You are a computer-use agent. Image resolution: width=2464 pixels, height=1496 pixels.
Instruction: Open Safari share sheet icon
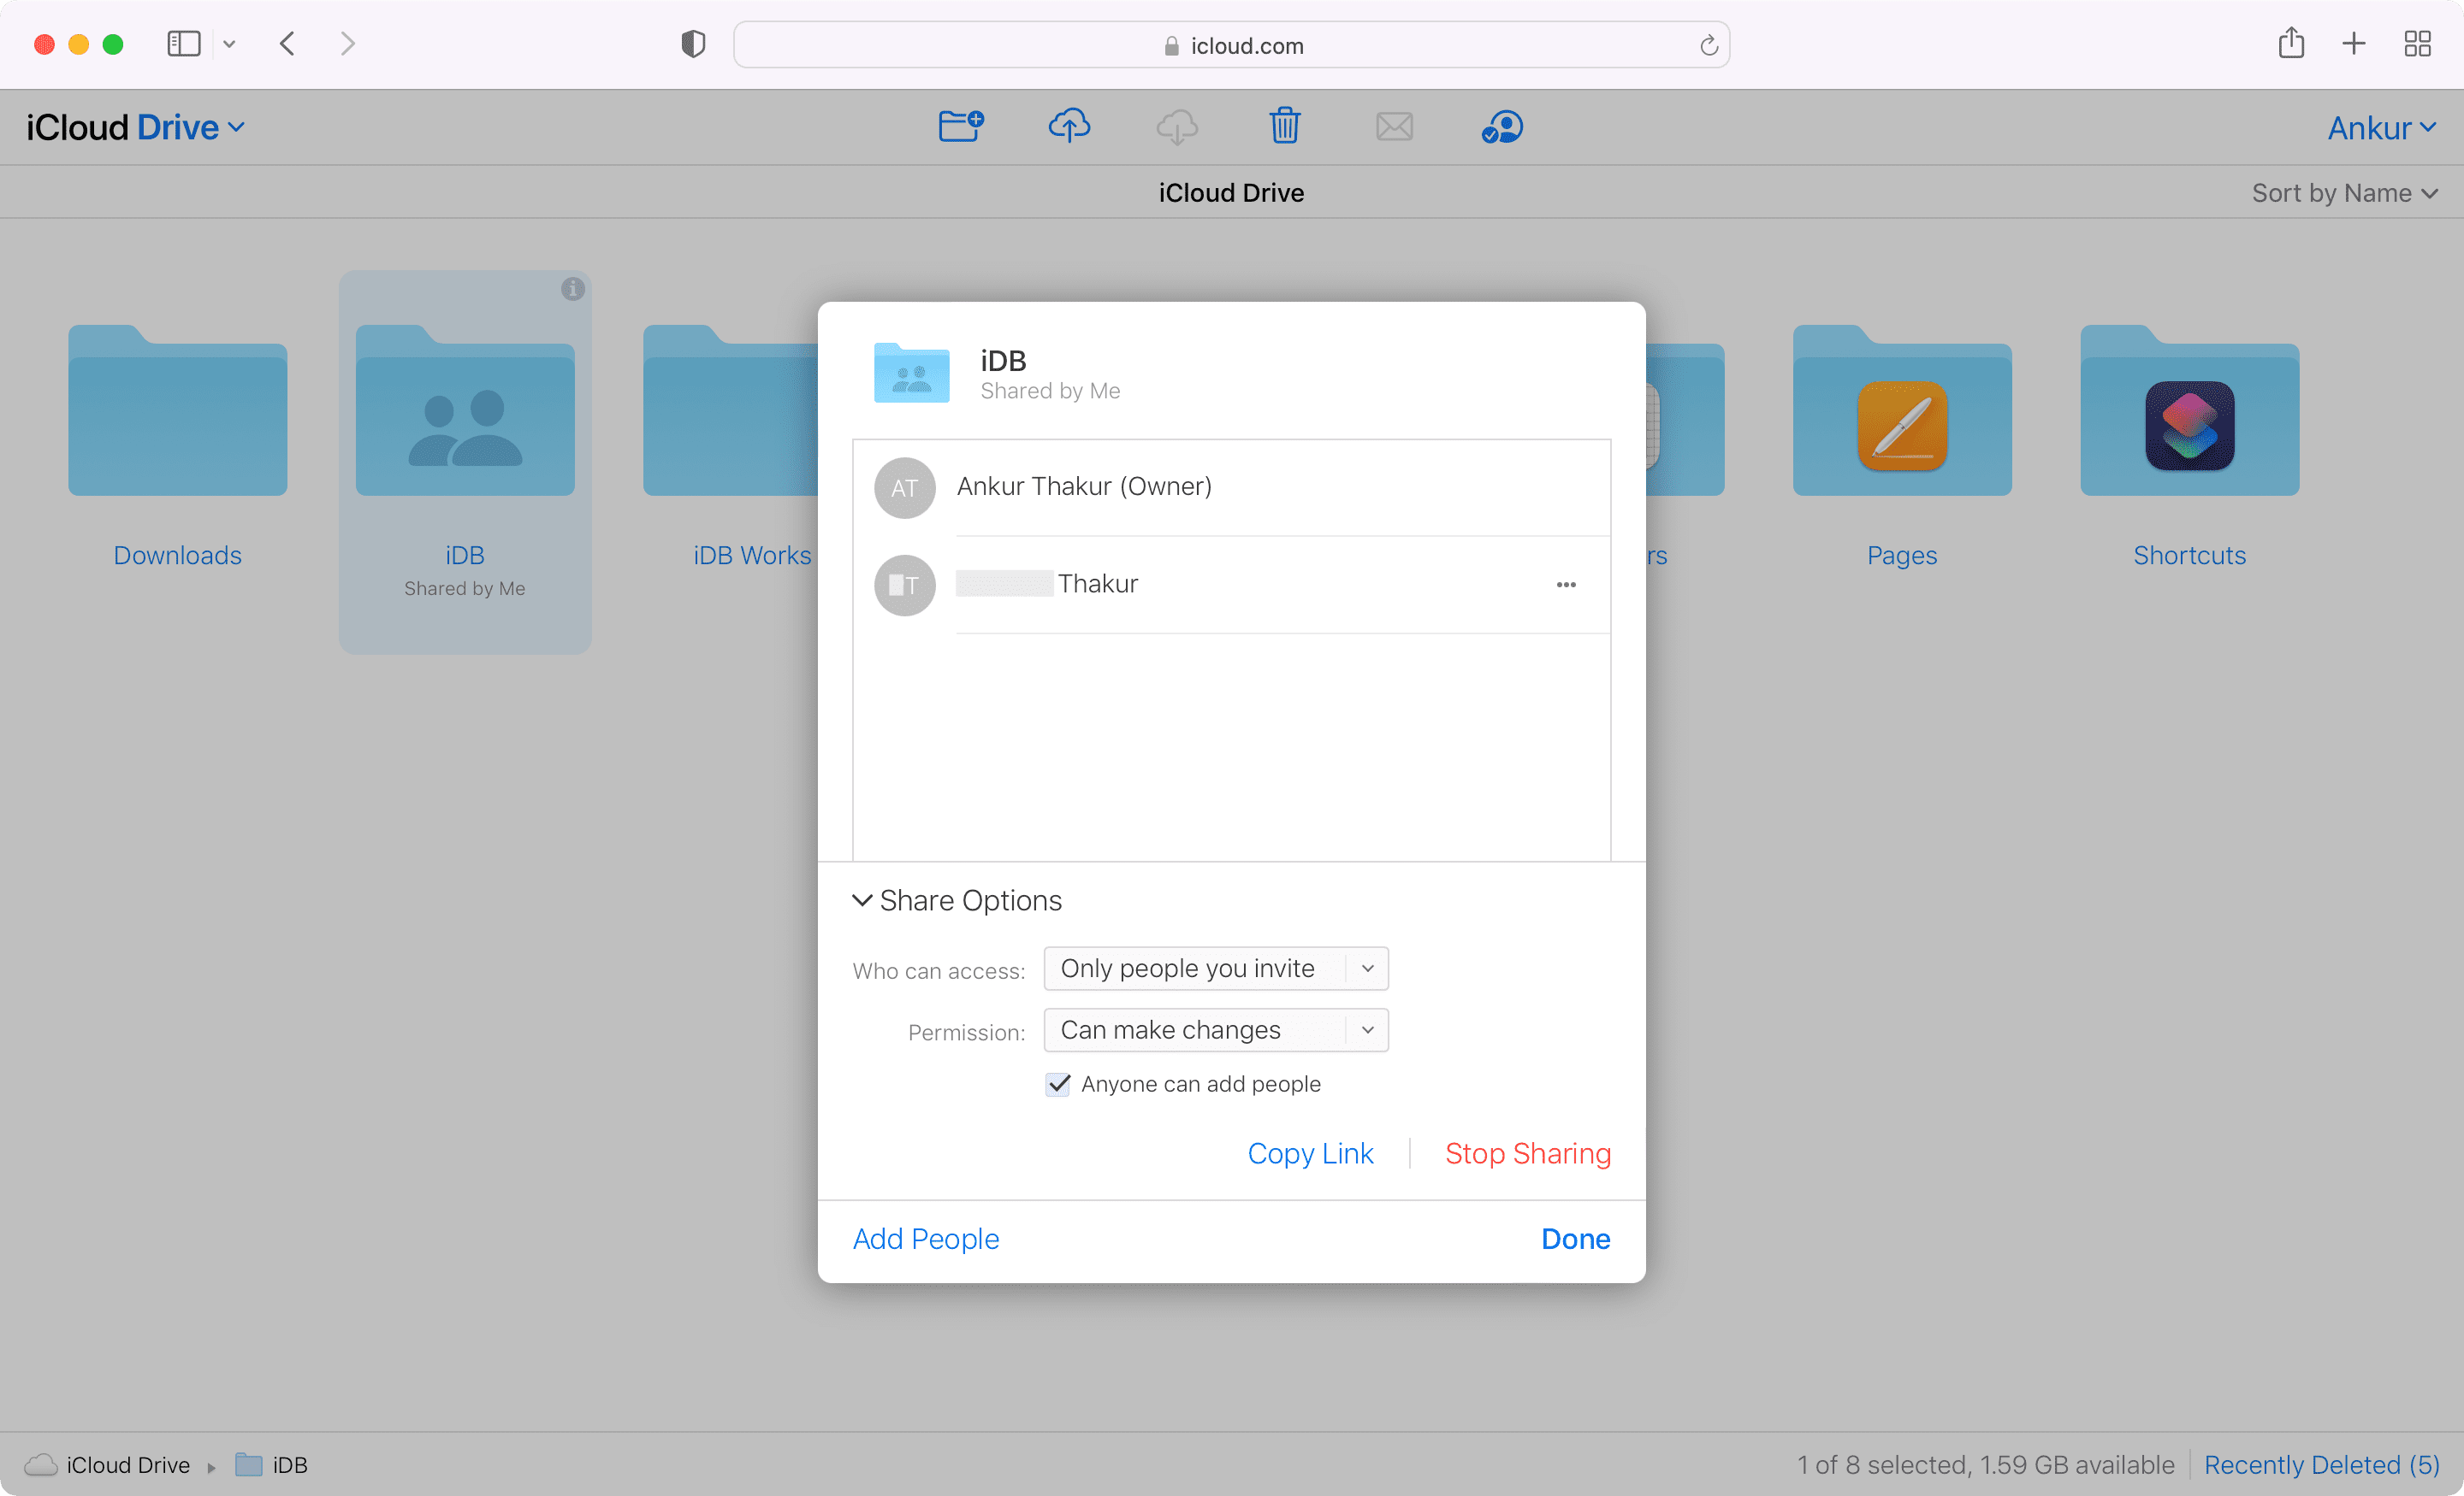[2291, 43]
